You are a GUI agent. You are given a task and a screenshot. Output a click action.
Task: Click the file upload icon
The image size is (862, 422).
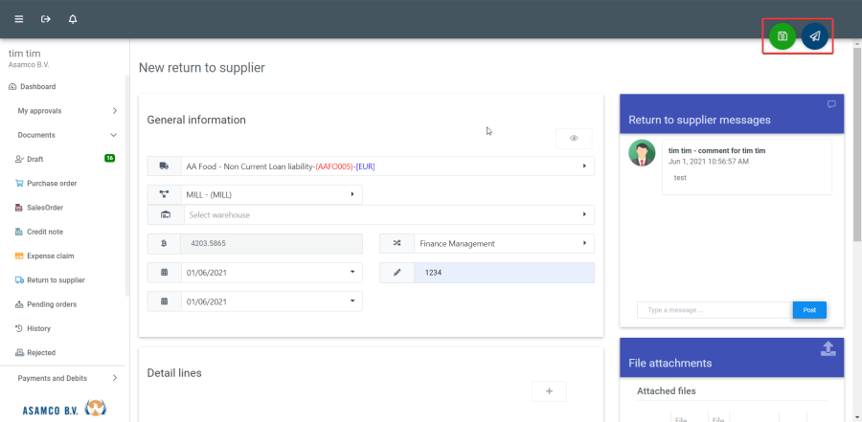tap(828, 349)
